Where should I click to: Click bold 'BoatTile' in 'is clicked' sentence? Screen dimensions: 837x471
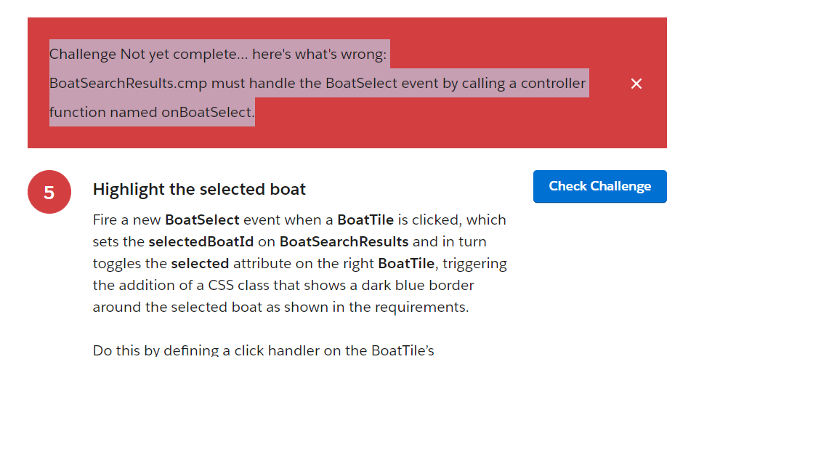[x=365, y=220]
